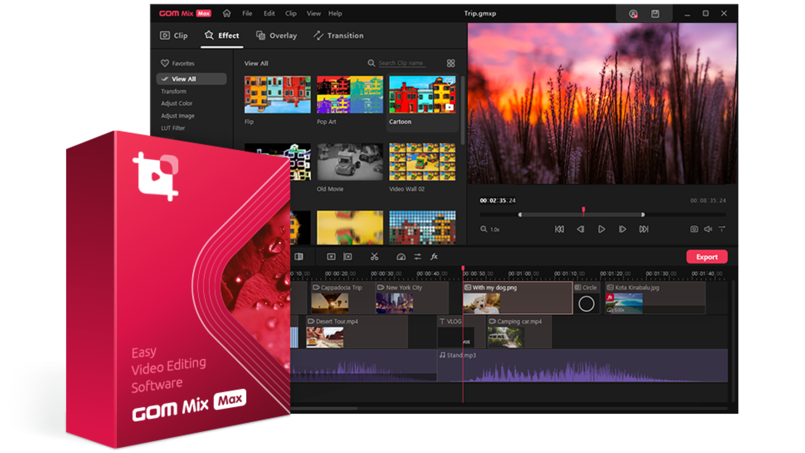Select the Old Movie effect thumbnail

point(350,162)
